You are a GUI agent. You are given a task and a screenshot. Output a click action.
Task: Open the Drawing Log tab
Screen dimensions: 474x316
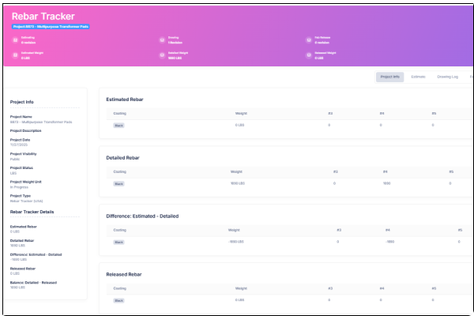pyautogui.click(x=448, y=77)
